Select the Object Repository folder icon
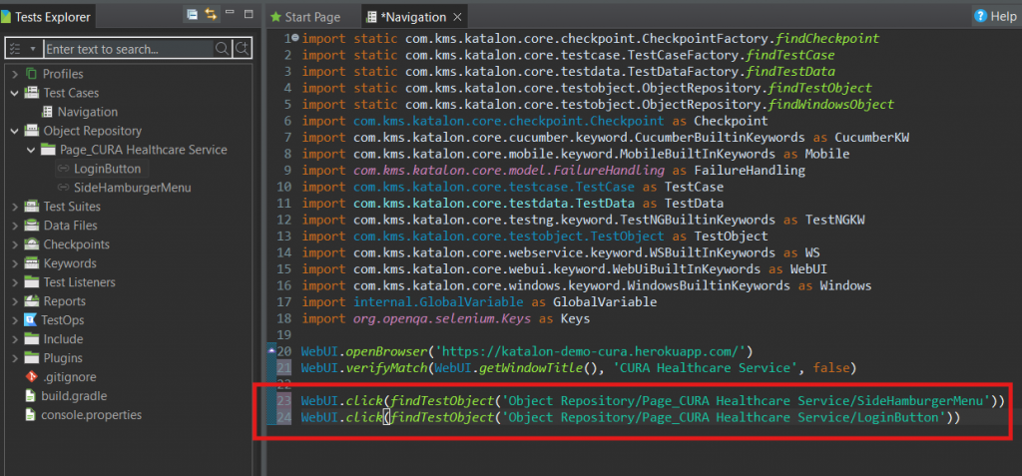The height and width of the screenshot is (476, 1022). [31, 131]
